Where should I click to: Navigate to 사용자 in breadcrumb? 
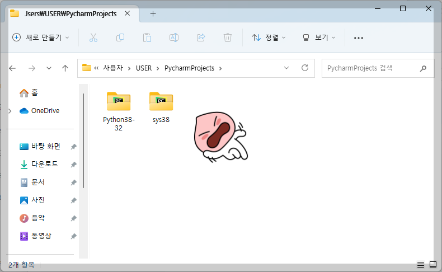[113, 68]
